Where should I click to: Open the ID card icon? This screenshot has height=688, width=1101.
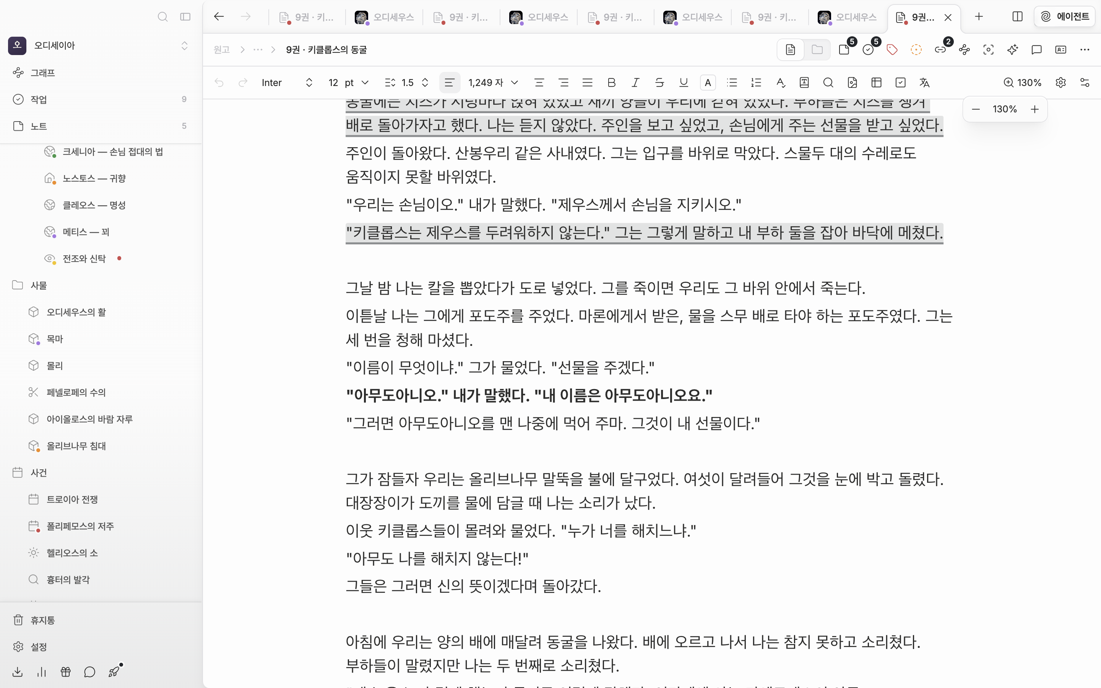(1060, 50)
